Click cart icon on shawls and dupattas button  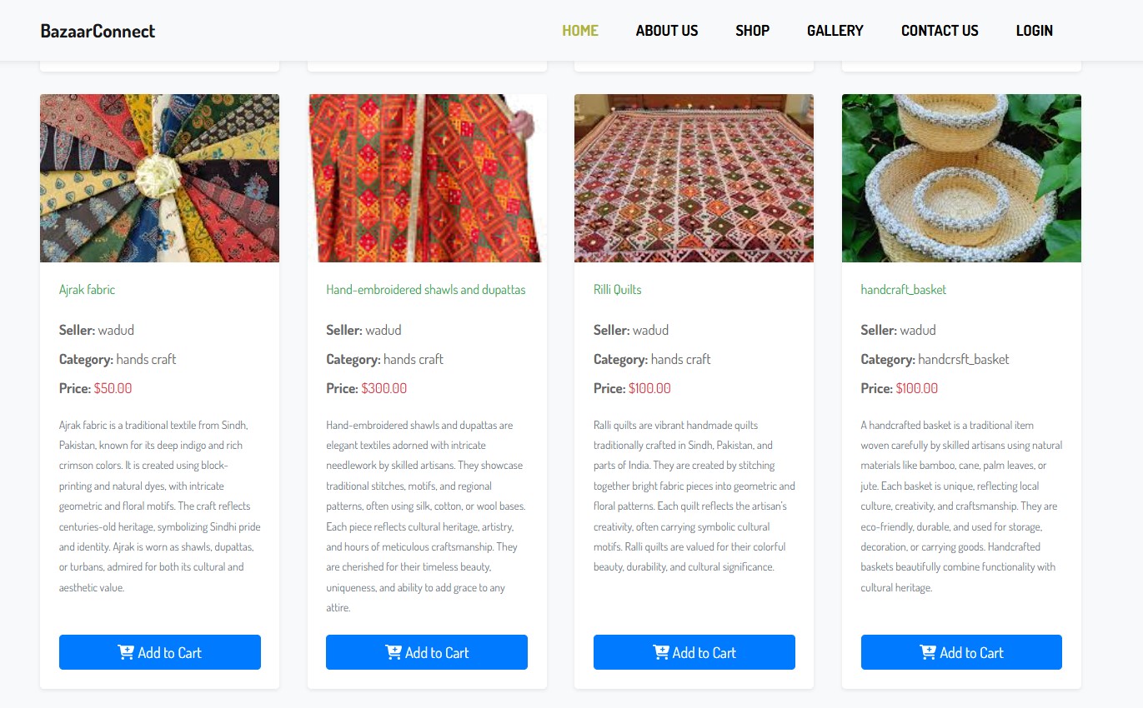click(x=394, y=652)
